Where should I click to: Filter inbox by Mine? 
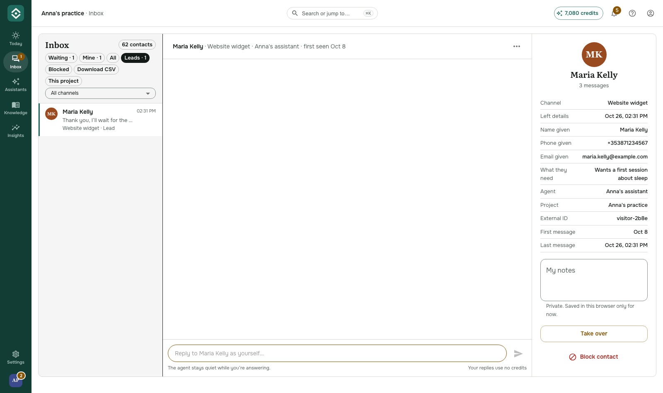[92, 58]
